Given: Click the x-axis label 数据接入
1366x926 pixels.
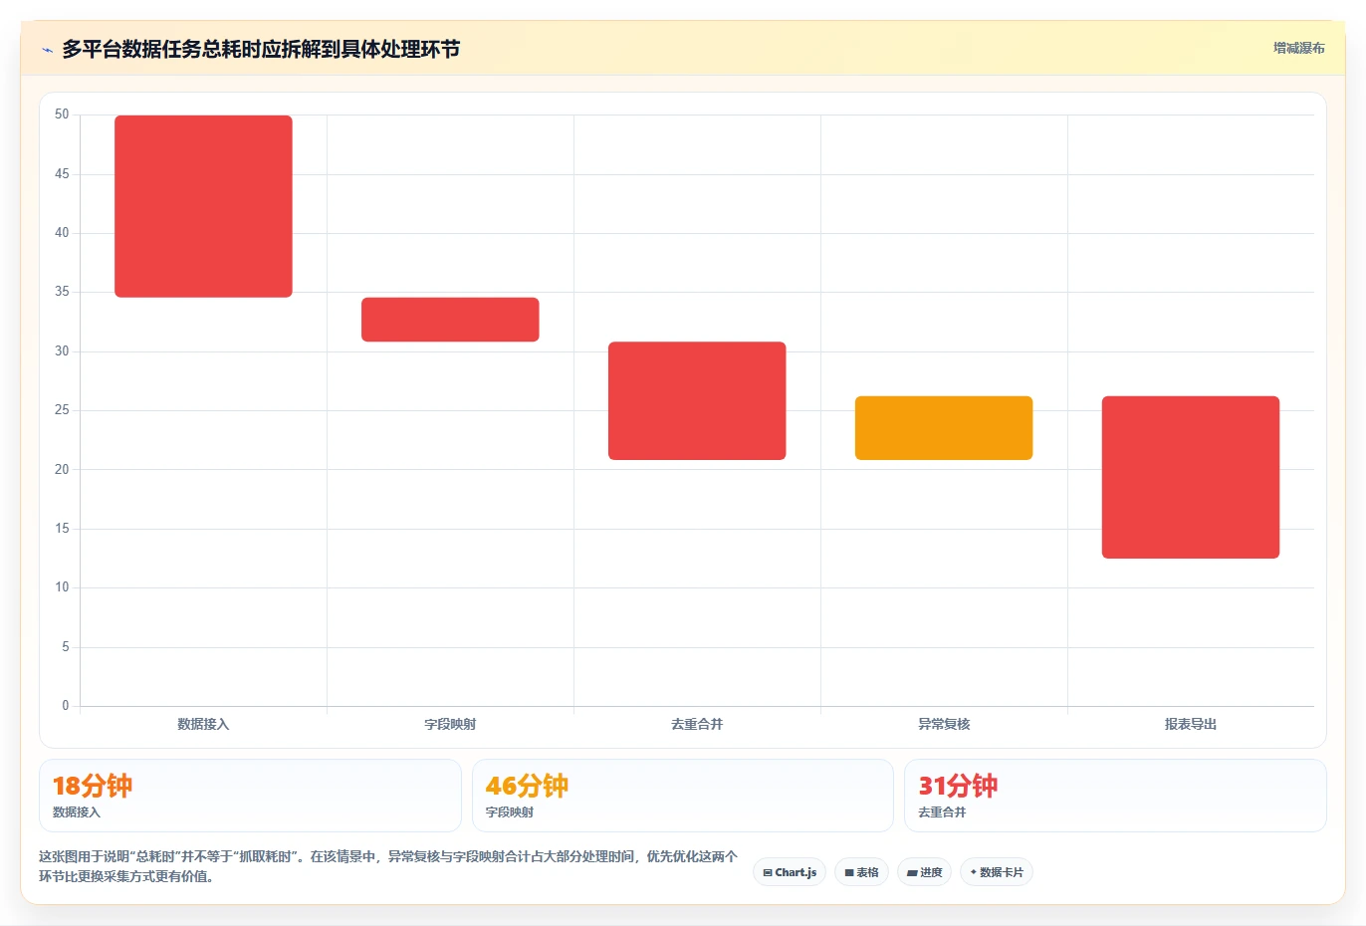Looking at the screenshot, I should point(203,724).
